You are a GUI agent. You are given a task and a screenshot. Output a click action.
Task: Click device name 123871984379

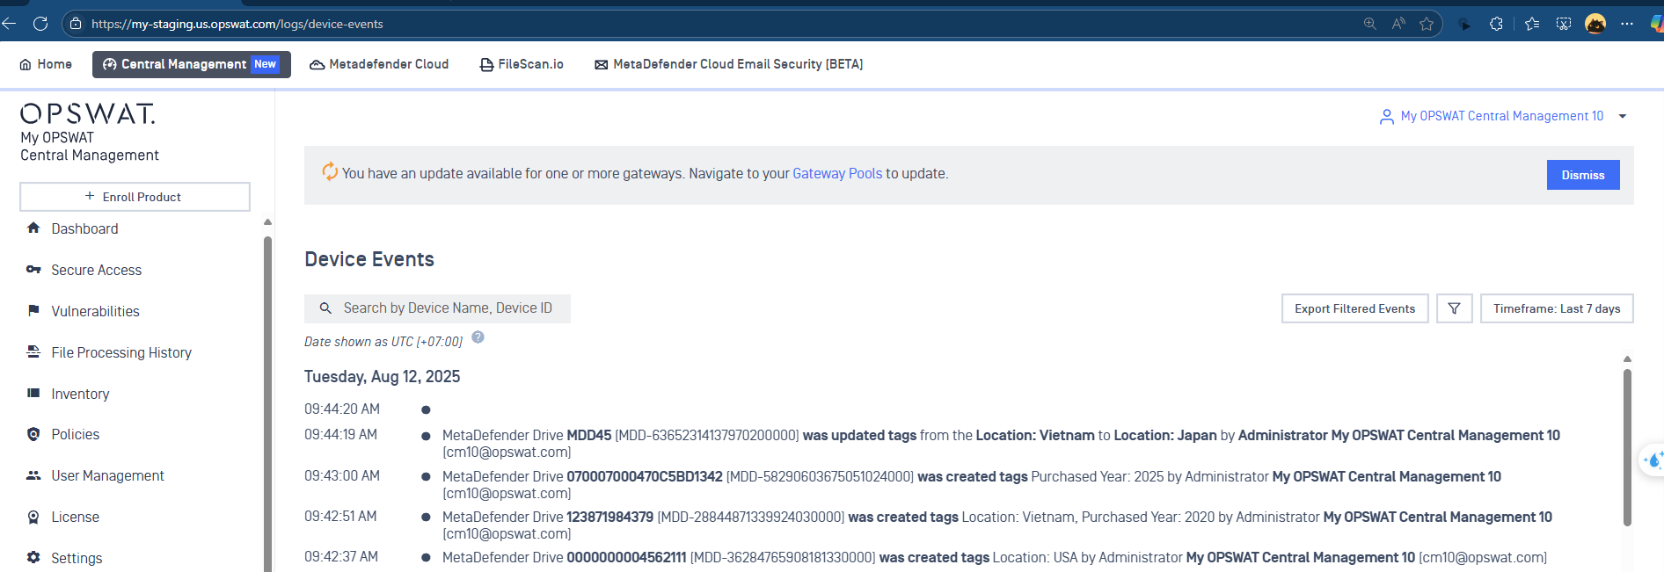[610, 517]
